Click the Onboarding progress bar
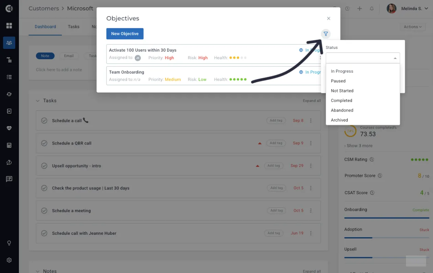Screen dimensions: 433x273 387,218
